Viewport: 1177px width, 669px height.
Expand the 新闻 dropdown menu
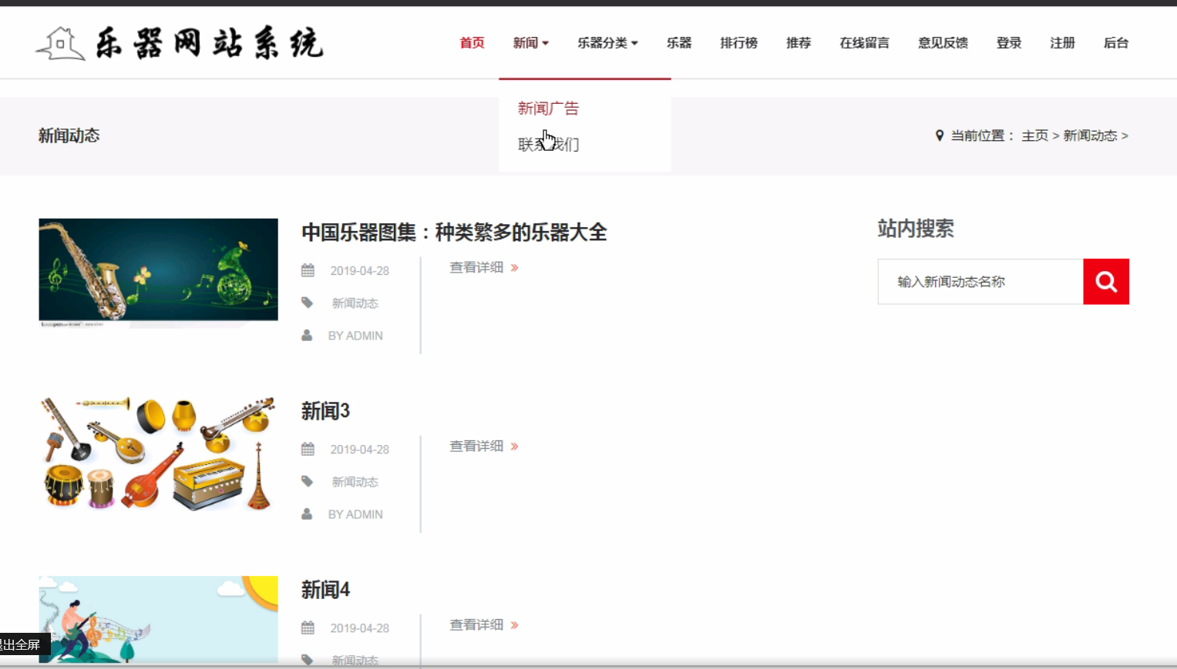531,43
